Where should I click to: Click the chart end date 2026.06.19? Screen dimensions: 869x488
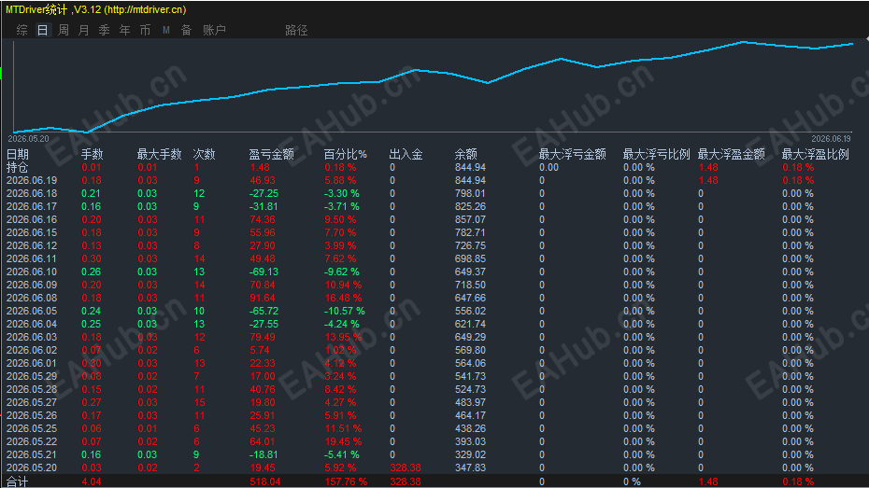[831, 138]
